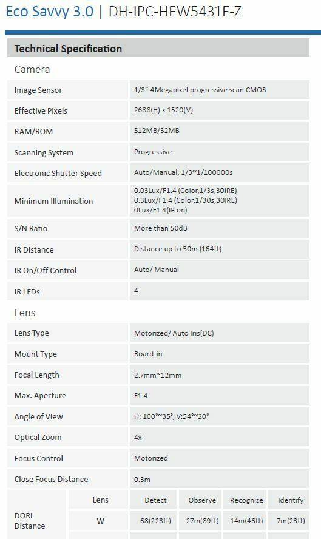
Task: Click the RAM/ROM 512MB/32MB value cell
Action: (x=220, y=131)
